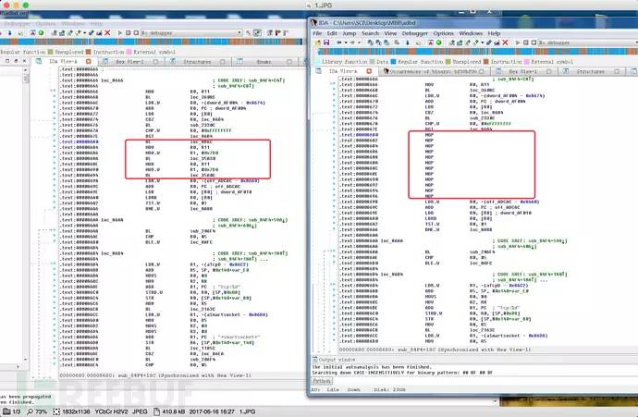The height and width of the screenshot is (417, 638).
Task: Click the navigation color band in left IDA window
Action: [x=151, y=42]
